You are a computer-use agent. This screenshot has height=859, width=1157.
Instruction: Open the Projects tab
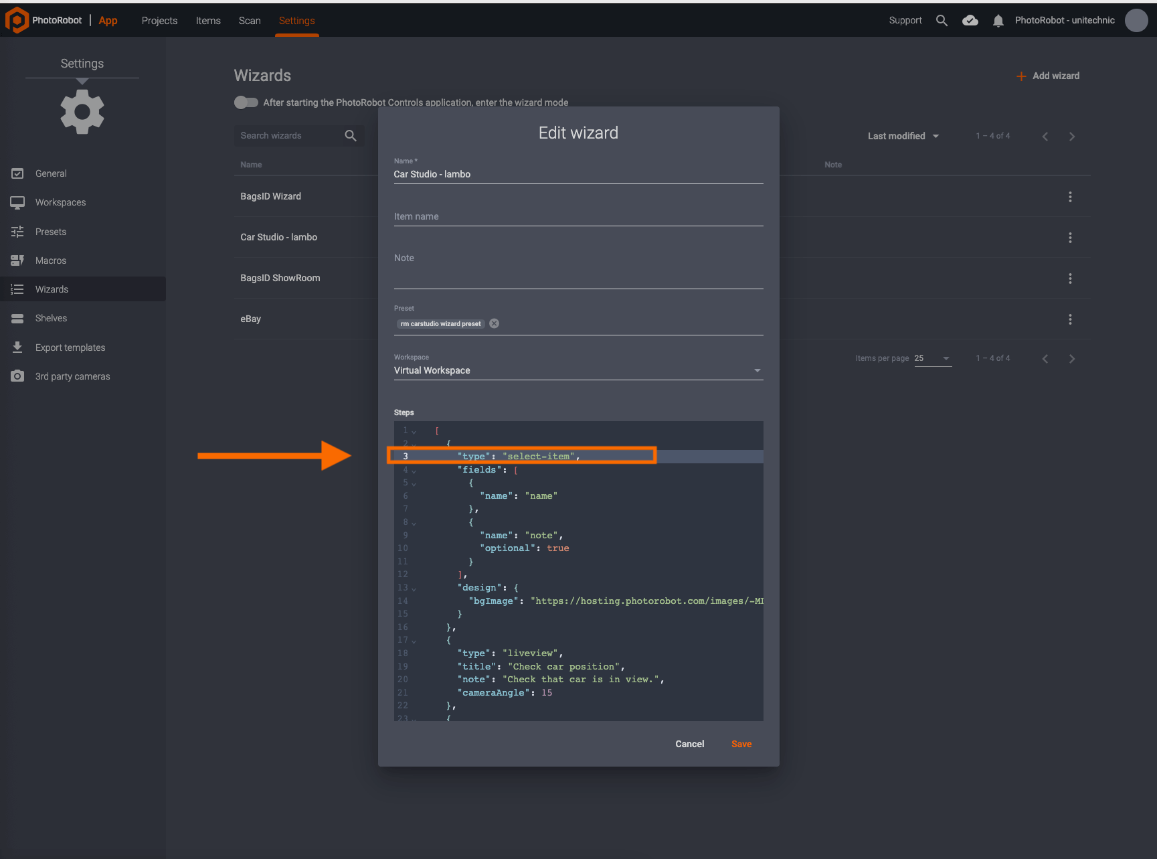pyautogui.click(x=159, y=21)
